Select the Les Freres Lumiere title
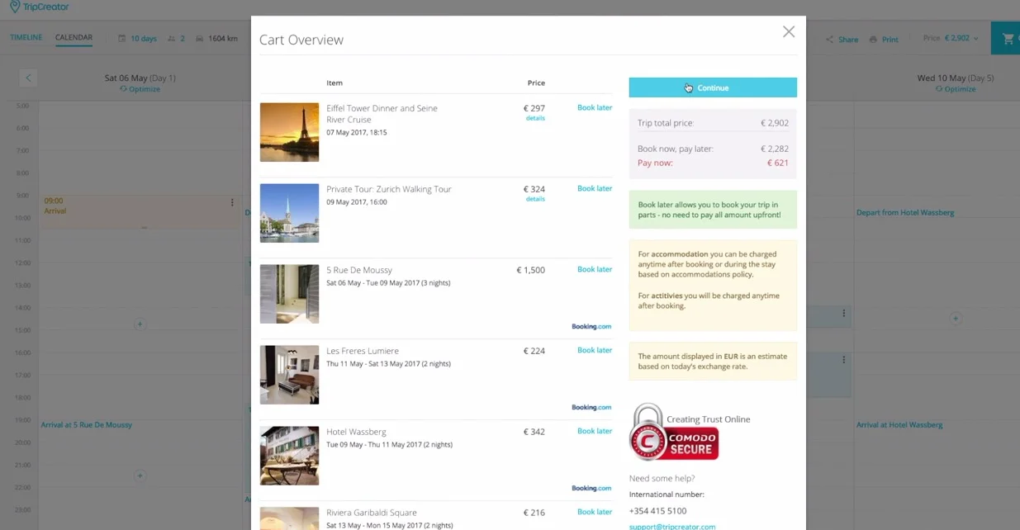 click(x=363, y=351)
